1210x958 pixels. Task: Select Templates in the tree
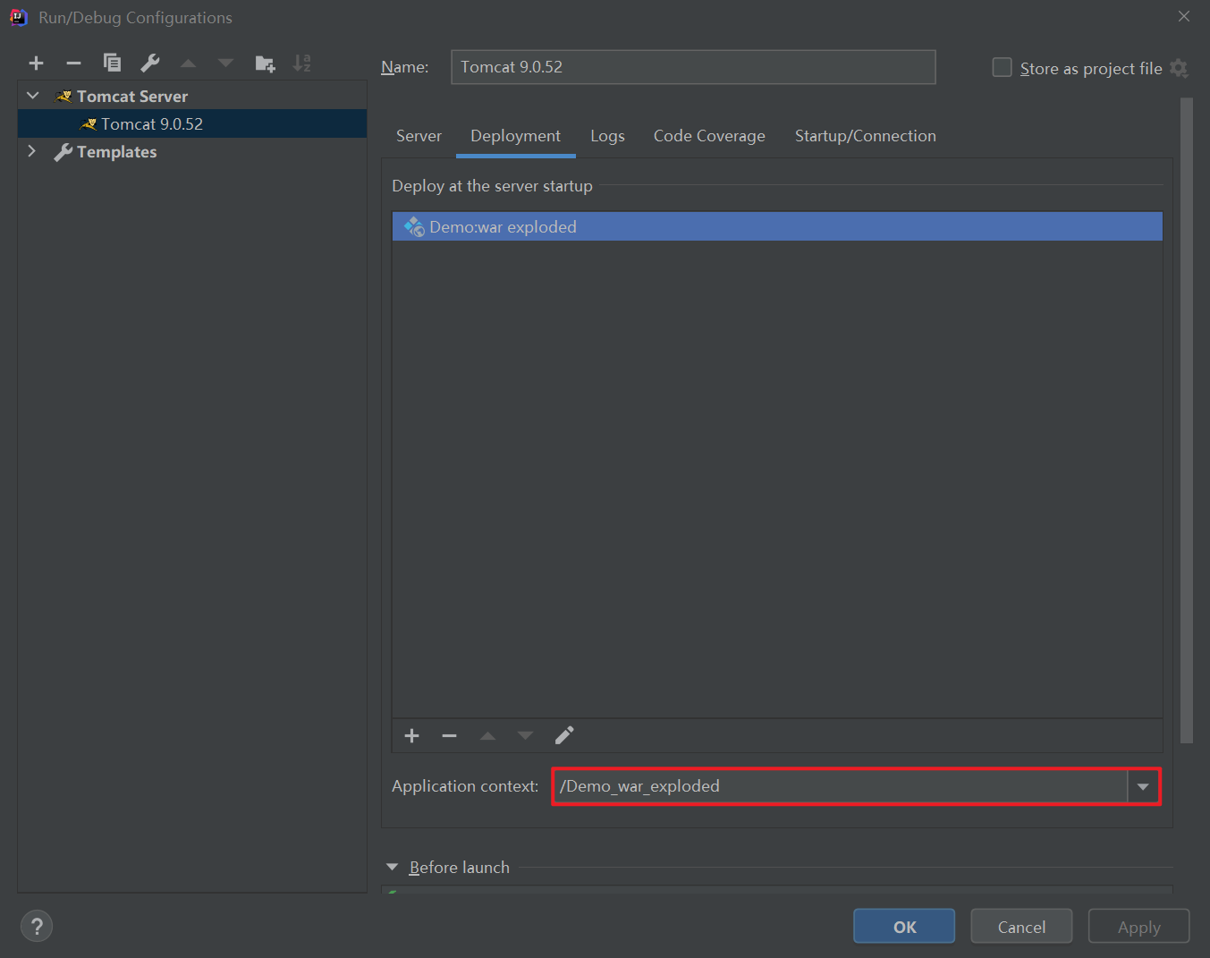click(192, 151)
